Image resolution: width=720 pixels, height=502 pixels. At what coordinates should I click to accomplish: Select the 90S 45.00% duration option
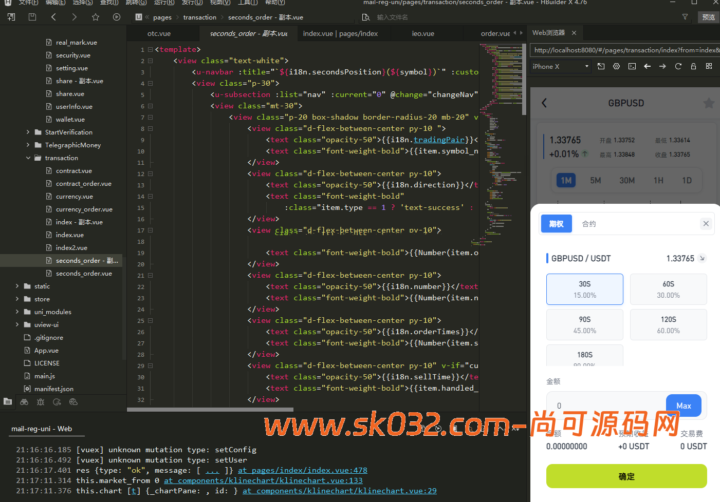pyautogui.click(x=584, y=324)
